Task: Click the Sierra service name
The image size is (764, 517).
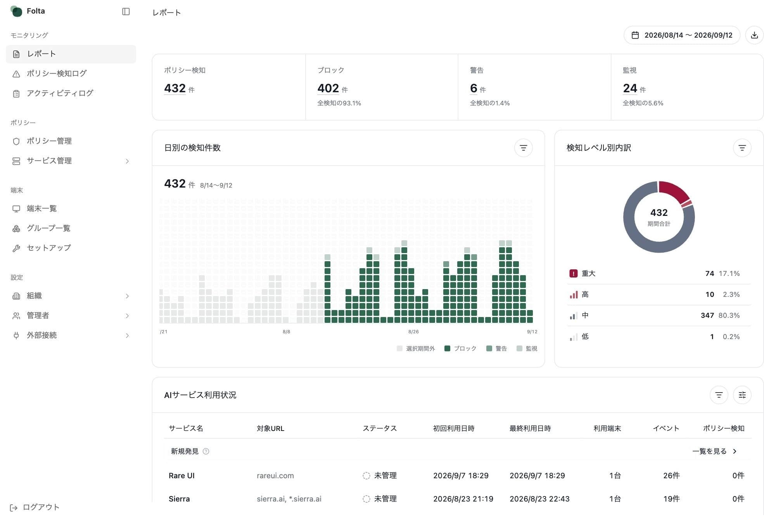Action: 179,499
